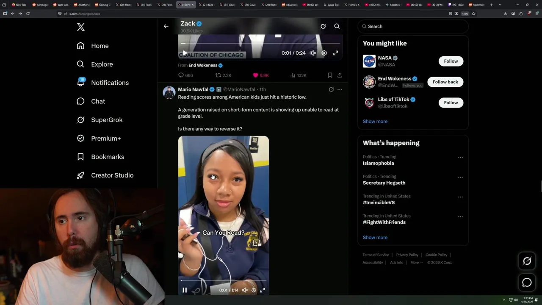Open Bookmarks from the sidebar

pyautogui.click(x=100, y=157)
